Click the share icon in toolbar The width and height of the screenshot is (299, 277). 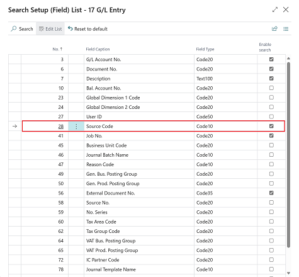point(274,29)
